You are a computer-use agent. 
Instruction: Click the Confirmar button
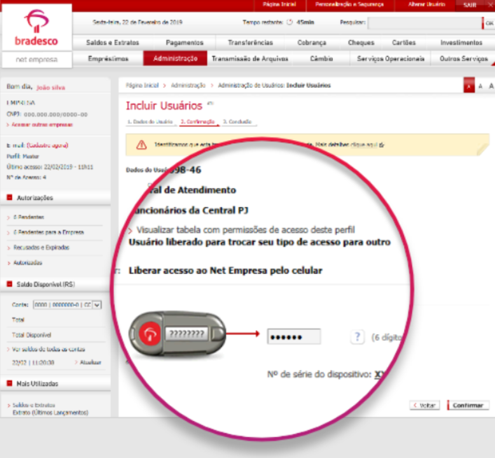(468, 405)
